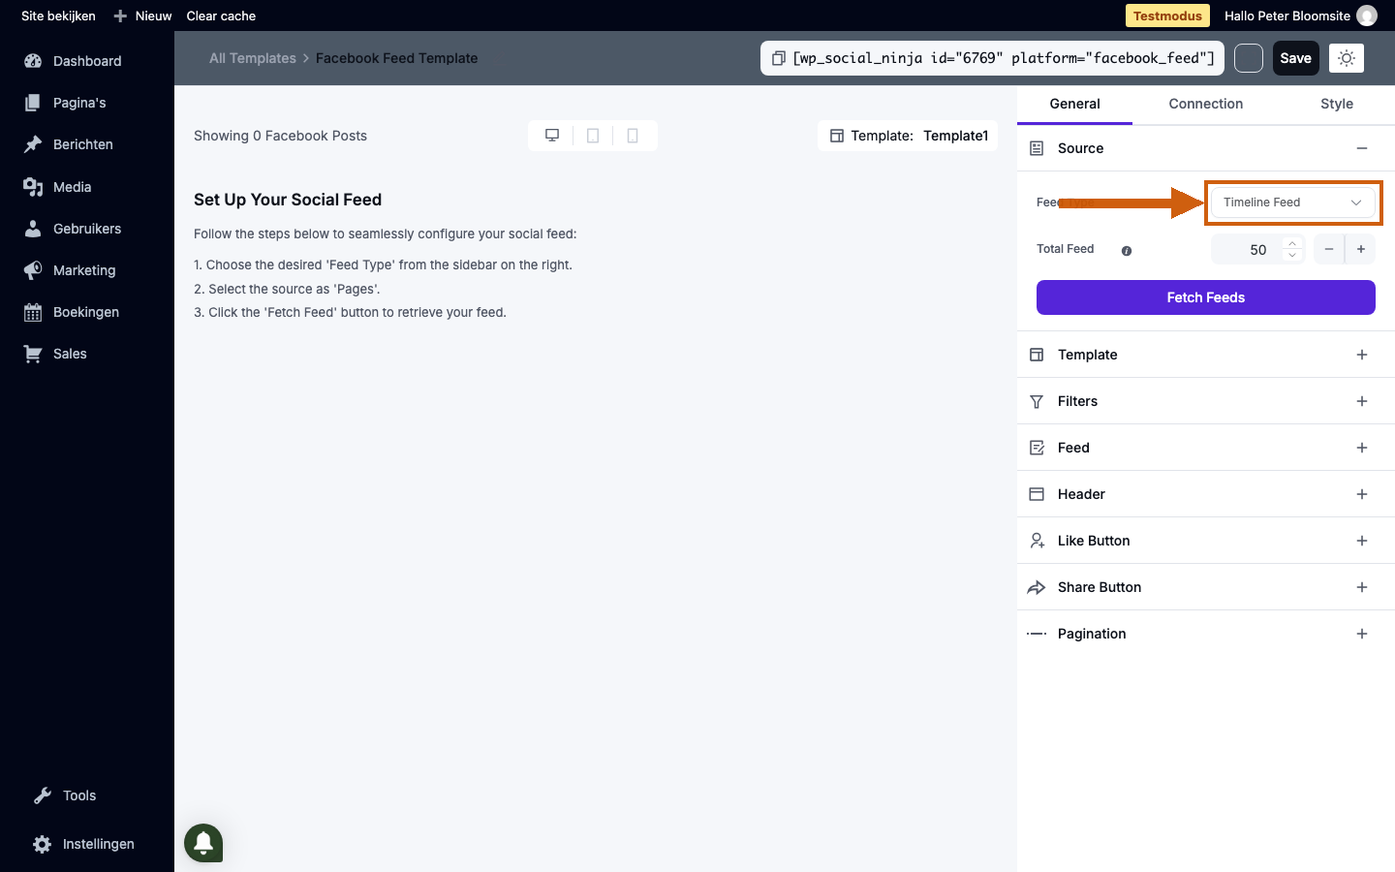Expand the Like Button section
This screenshot has height=872, width=1395.
point(1362,541)
